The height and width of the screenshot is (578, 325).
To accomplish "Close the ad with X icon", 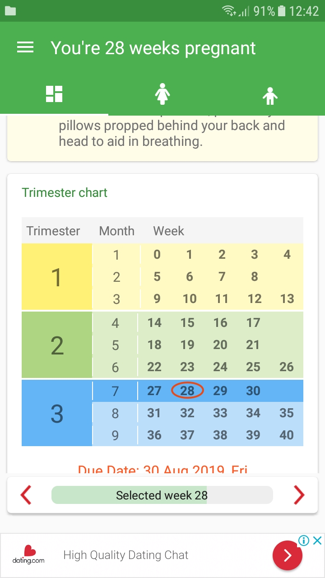I will [x=317, y=541].
